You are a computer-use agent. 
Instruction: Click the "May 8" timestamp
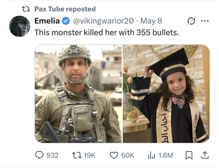pos(151,21)
